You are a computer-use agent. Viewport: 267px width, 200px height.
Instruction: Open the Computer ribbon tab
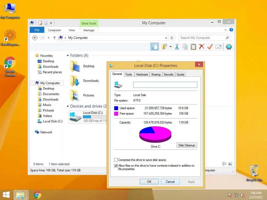54,30
